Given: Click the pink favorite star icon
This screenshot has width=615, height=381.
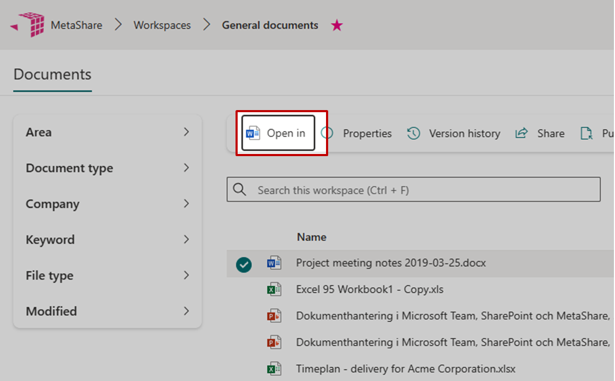Looking at the screenshot, I should [337, 25].
